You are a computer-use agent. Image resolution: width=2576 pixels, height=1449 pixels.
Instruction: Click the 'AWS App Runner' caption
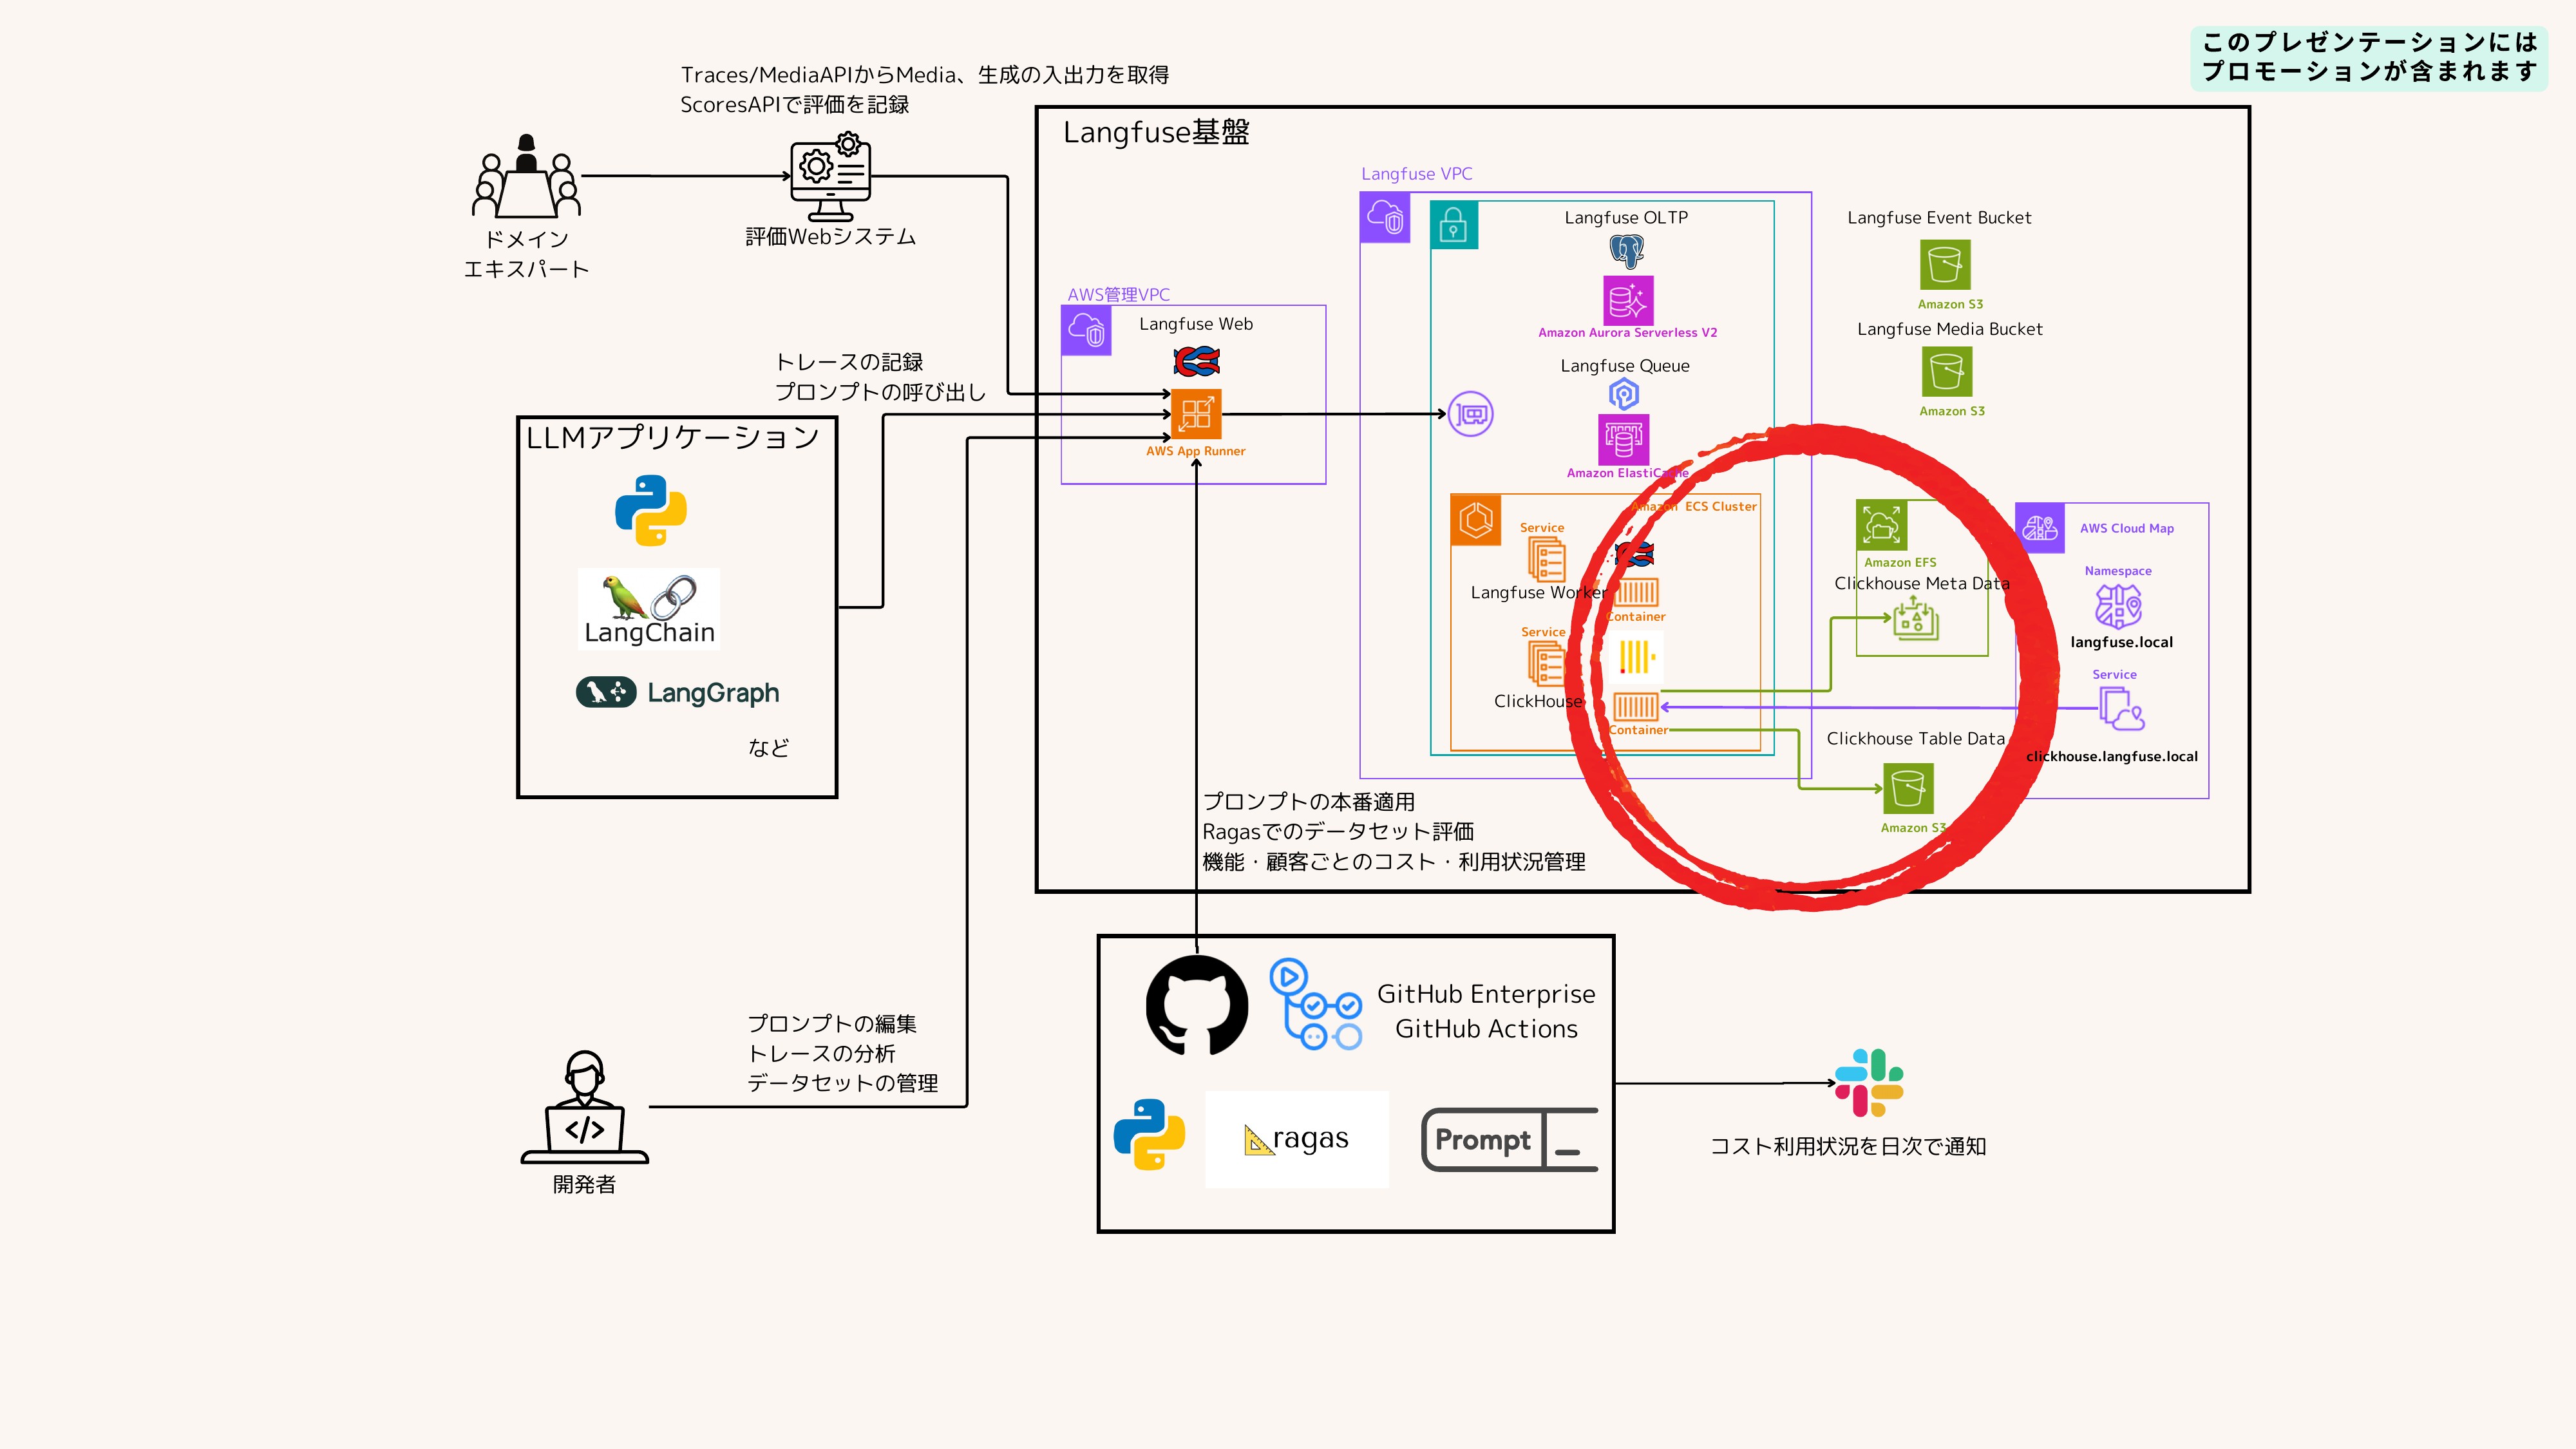click(x=1196, y=451)
